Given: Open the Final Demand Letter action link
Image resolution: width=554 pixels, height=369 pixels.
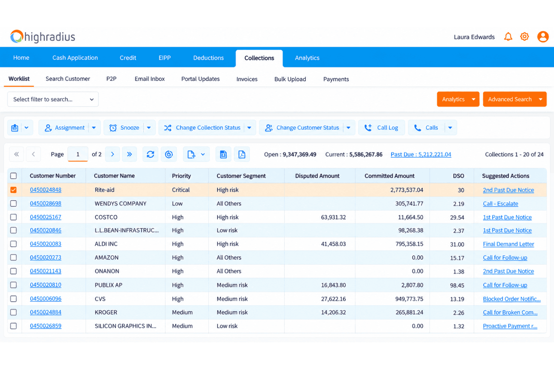Looking at the screenshot, I should [x=508, y=244].
